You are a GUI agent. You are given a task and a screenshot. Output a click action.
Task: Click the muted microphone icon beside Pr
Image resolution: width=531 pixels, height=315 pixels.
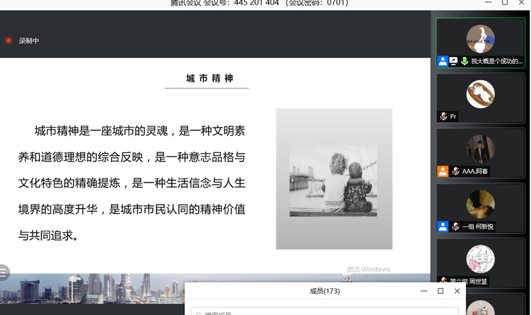443,116
